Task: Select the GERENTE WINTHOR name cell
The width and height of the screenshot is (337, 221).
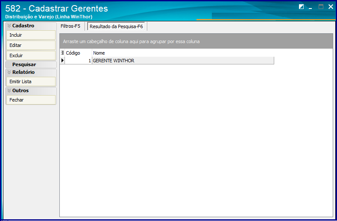Action: 183,61
